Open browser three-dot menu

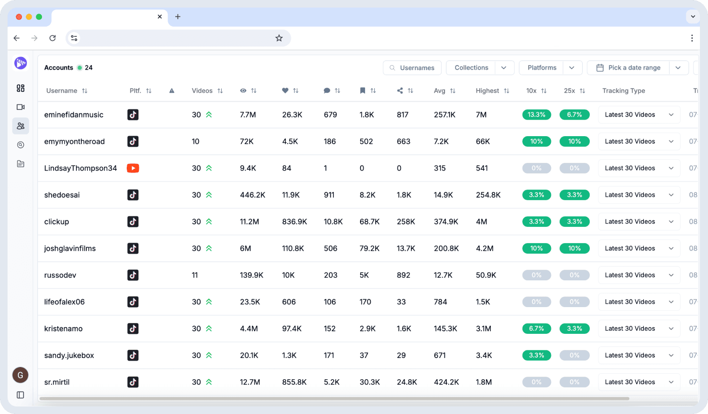tap(692, 38)
